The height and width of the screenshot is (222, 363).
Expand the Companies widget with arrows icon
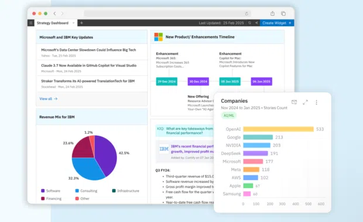[306, 102]
